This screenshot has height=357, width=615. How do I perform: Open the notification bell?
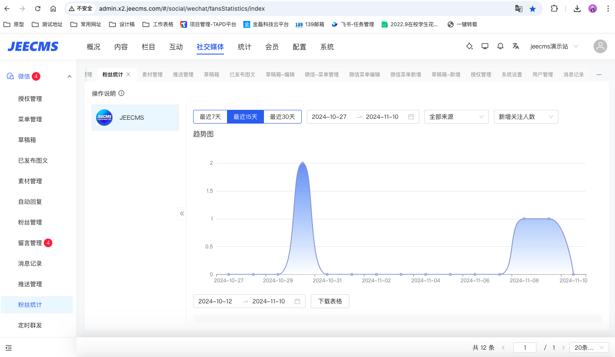(500, 46)
